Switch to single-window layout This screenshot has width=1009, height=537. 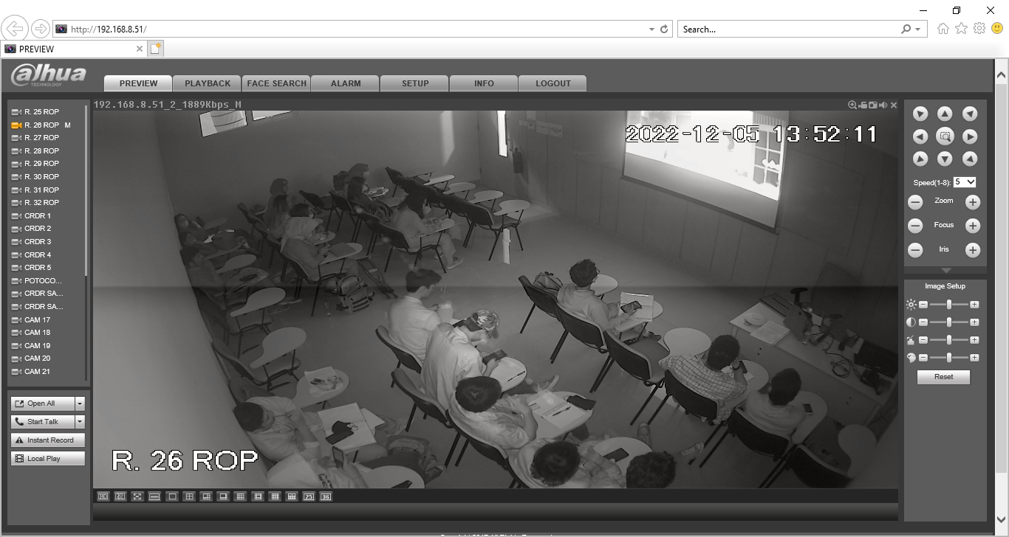(x=172, y=496)
